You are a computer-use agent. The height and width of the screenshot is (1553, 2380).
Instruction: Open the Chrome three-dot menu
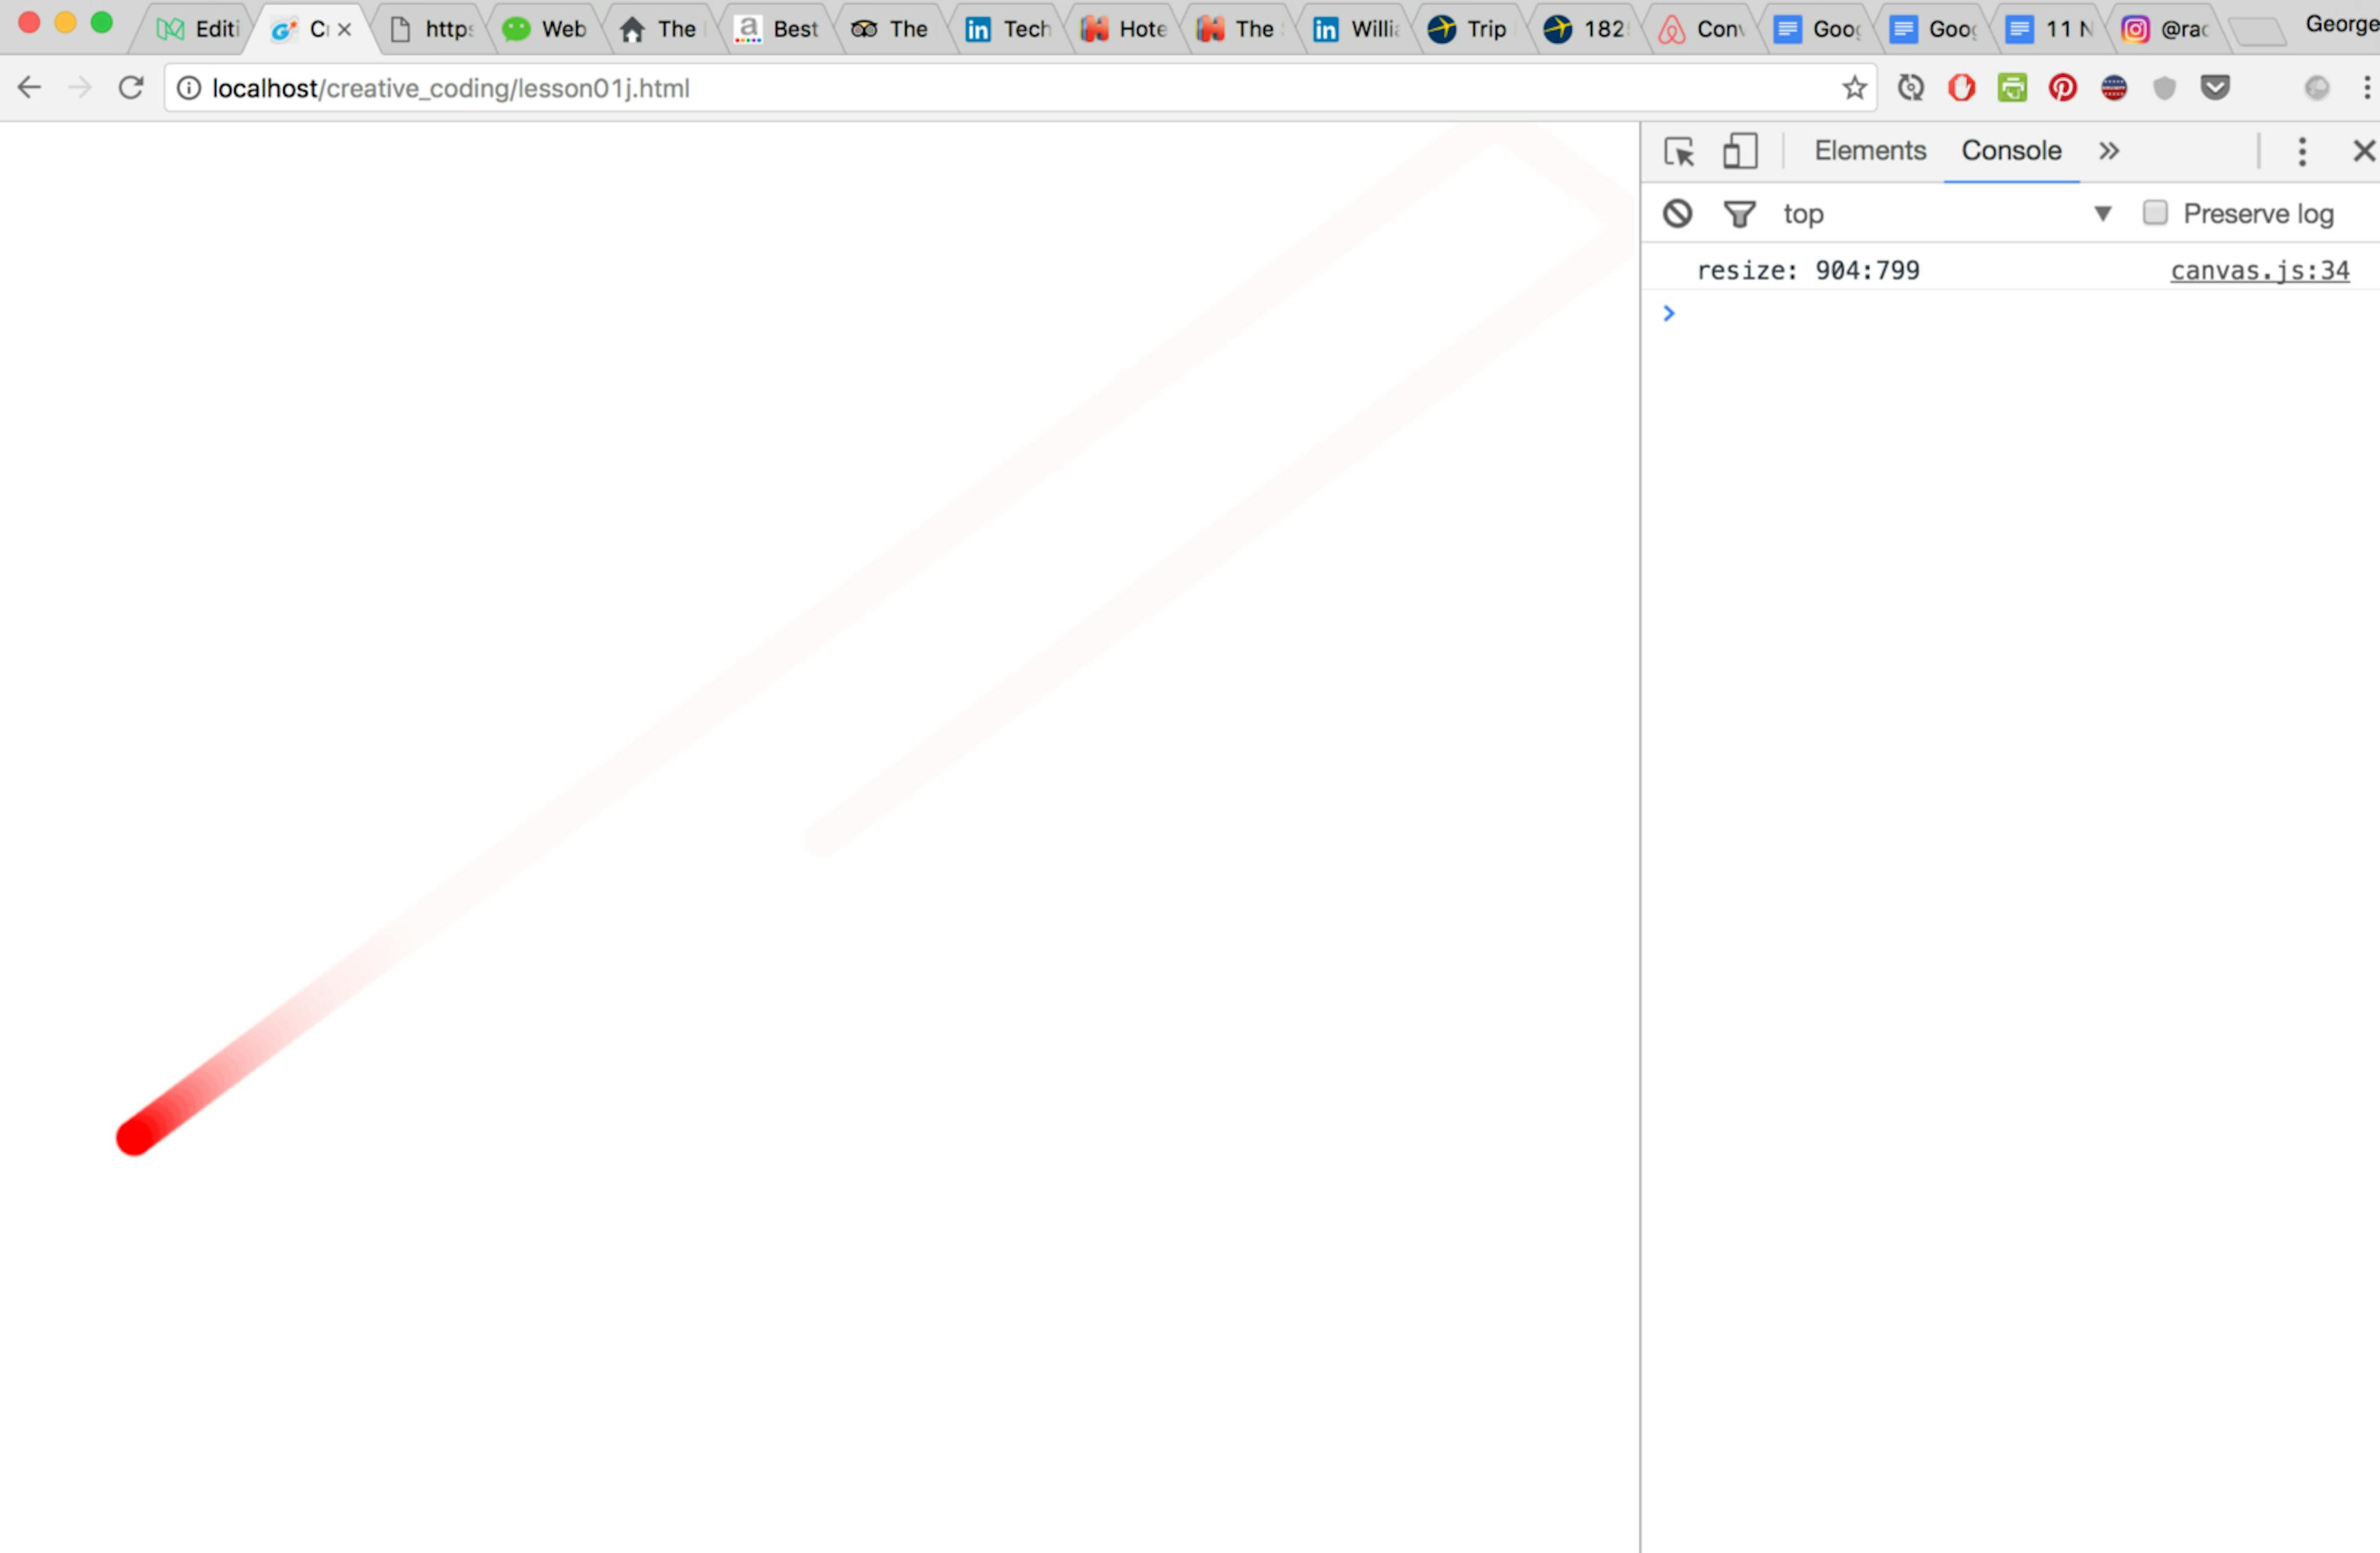click(2366, 88)
